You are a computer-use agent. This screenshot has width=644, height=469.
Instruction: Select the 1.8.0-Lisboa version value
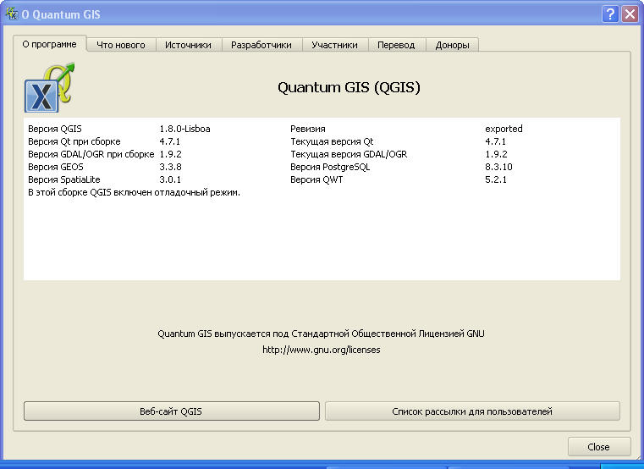(x=184, y=129)
